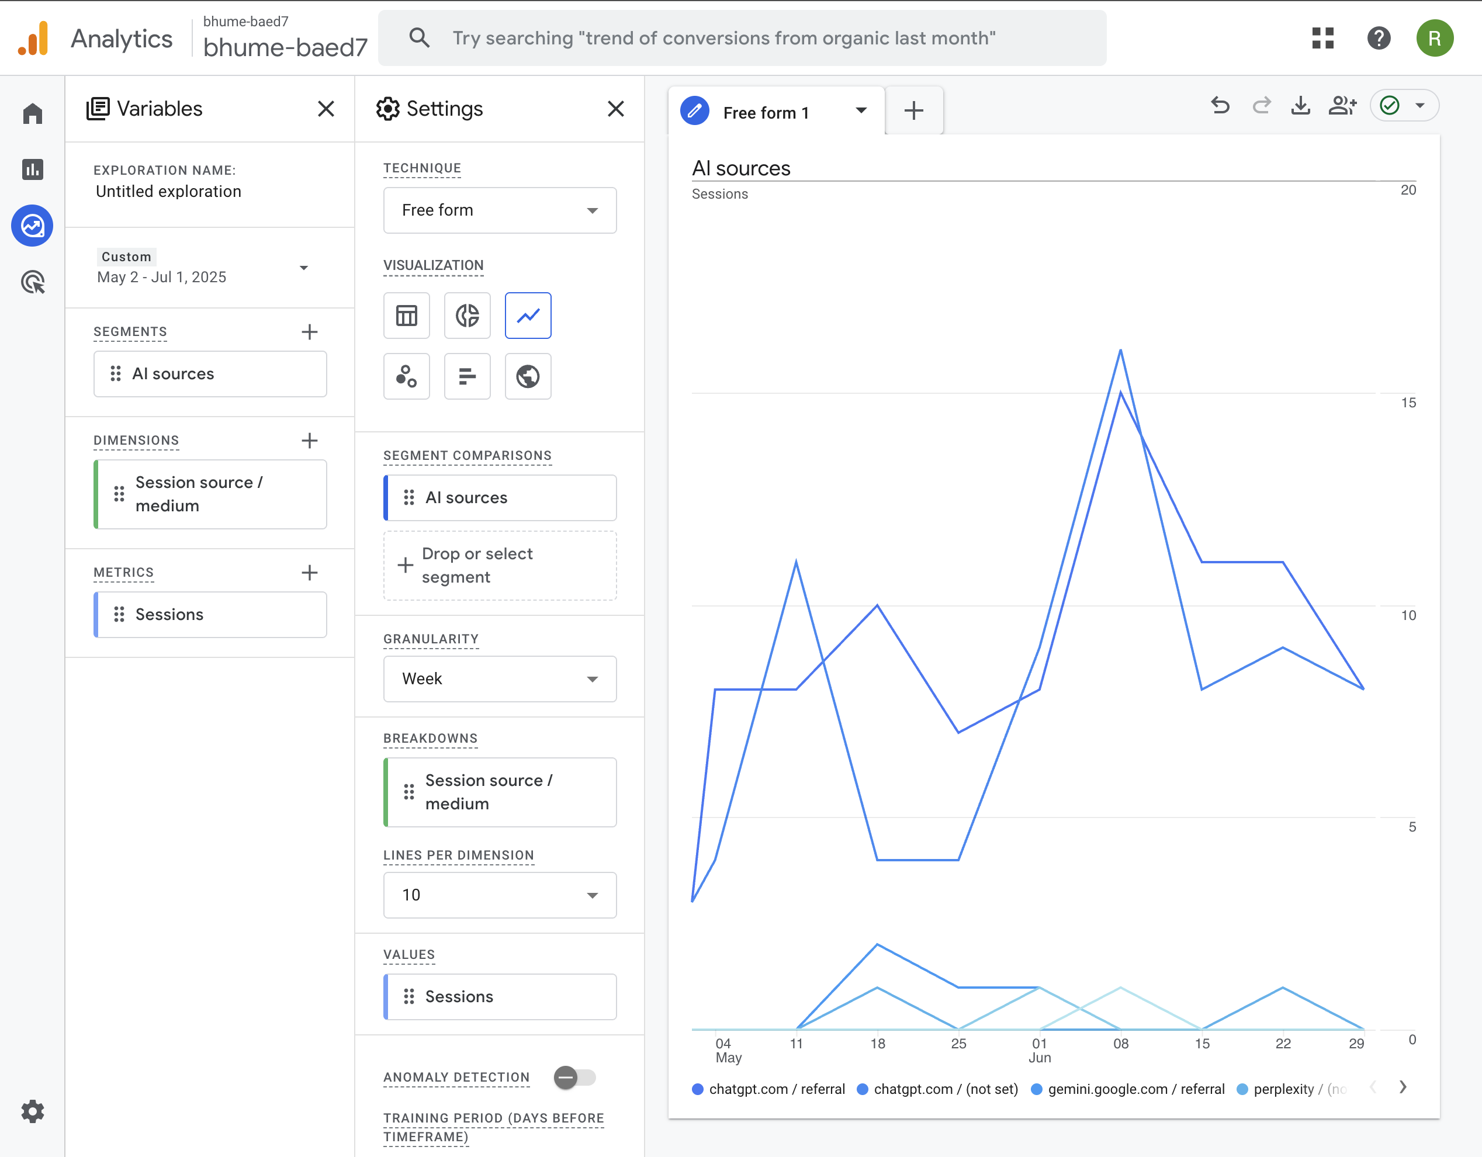The width and height of the screenshot is (1482, 1157).
Task: Open the Help icon
Action: tap(1378, 38)
